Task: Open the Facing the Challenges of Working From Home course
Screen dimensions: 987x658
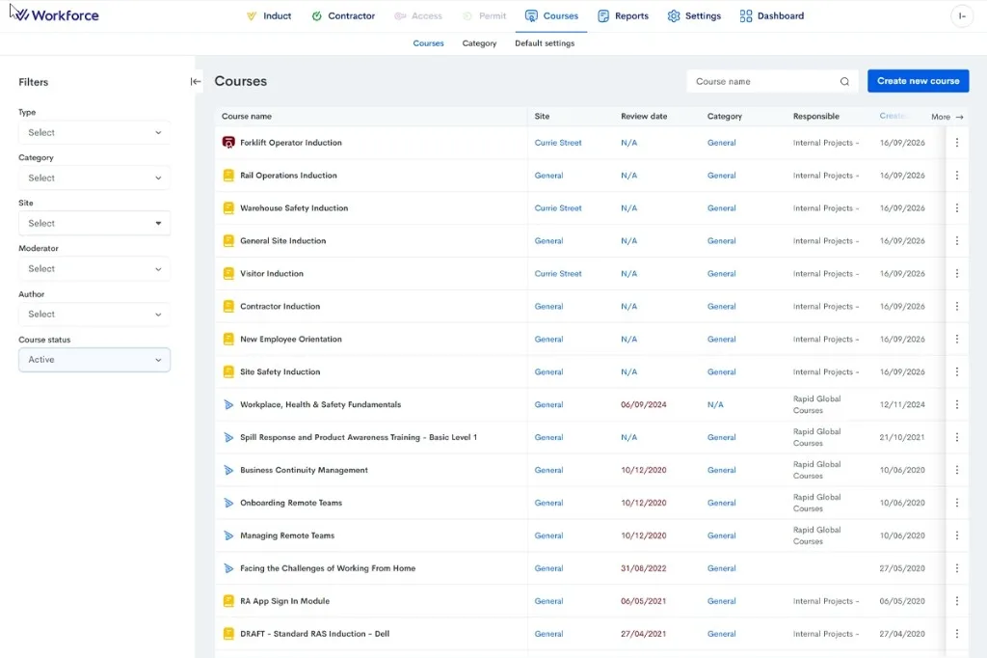Action: click(x=328, y=568)
